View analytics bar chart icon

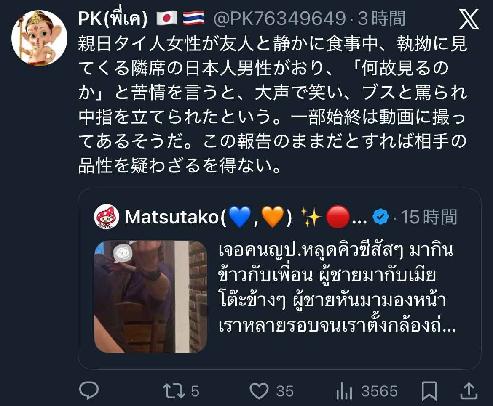tap(344, 391)
